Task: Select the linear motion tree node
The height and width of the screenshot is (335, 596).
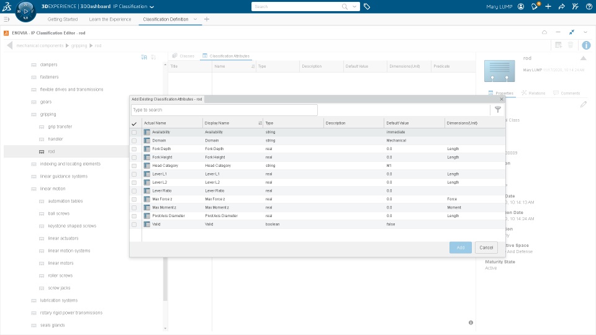Action: point(52,189)
